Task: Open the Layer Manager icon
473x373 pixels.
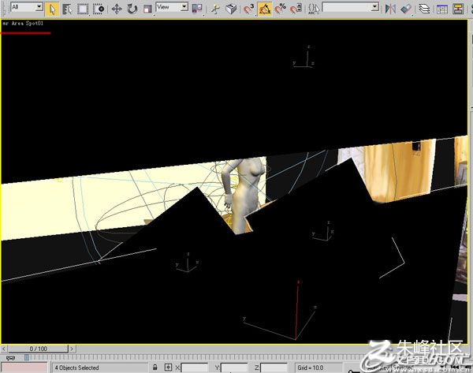Action: [x=424, y=9]
